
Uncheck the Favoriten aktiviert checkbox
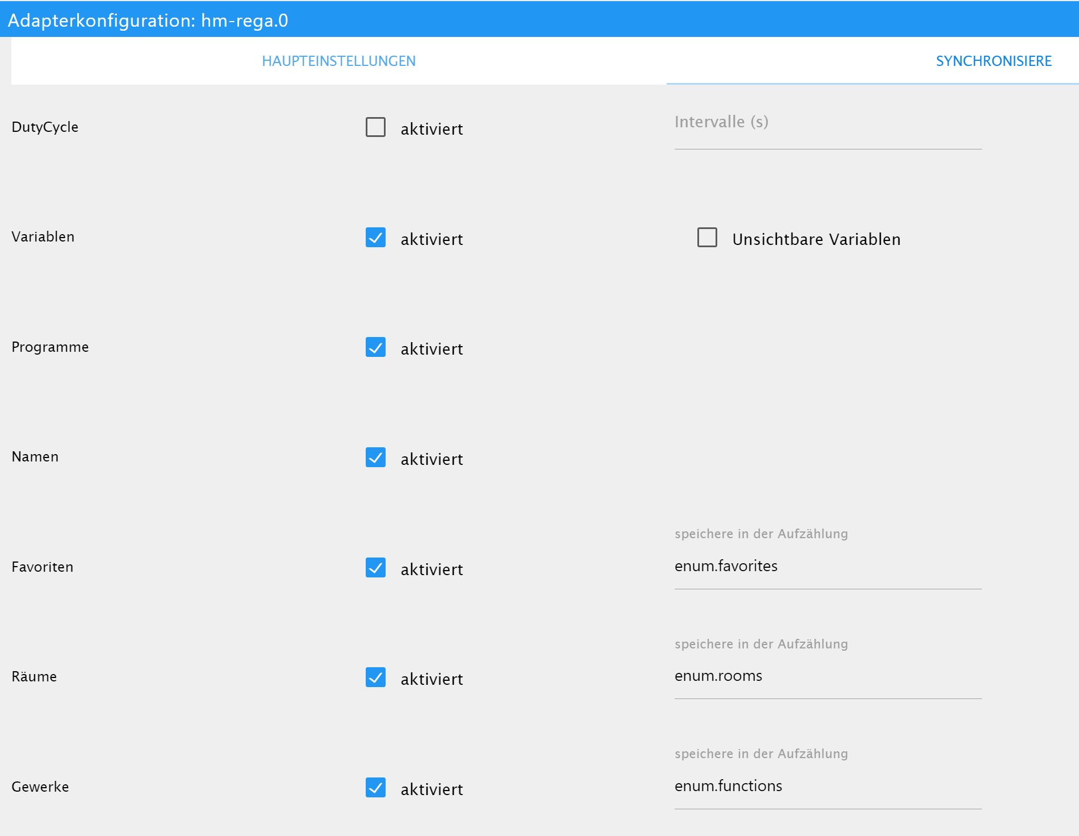point(375,568)
